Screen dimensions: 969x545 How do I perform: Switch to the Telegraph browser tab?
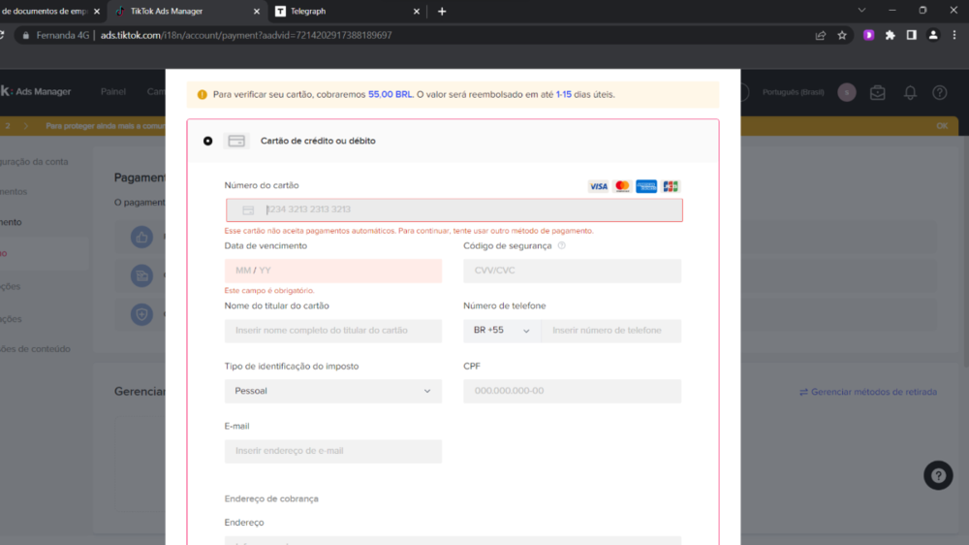[346, 11]
